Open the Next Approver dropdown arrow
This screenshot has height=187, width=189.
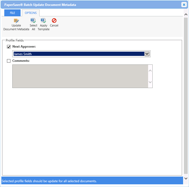click(147, 54)
